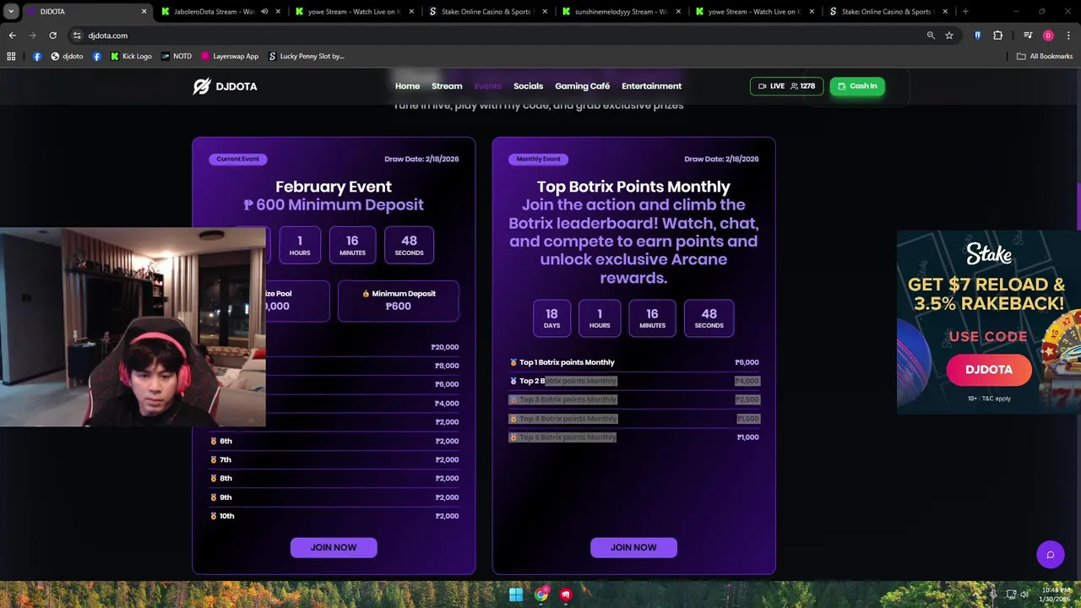Click the 6th place prize row
Image resolution: width=1081 pixels, height=608 pixels.
click(x=334, y=441)
